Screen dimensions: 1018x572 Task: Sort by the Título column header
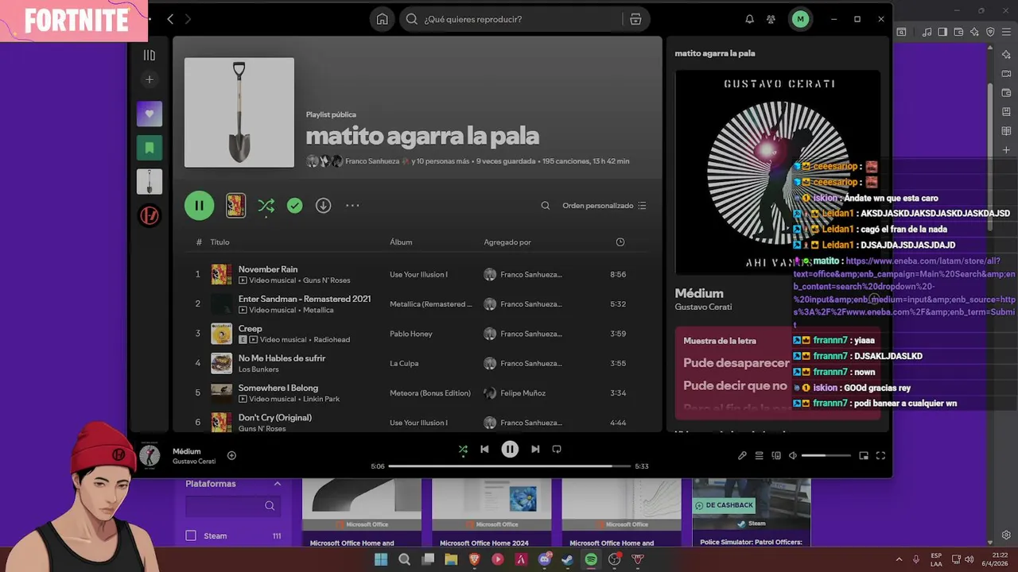[220, 242]
